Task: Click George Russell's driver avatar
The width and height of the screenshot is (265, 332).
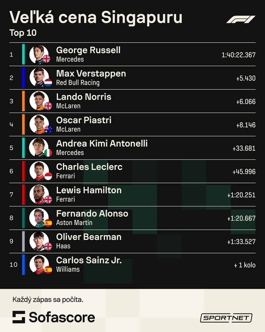Action: point(39,54)
